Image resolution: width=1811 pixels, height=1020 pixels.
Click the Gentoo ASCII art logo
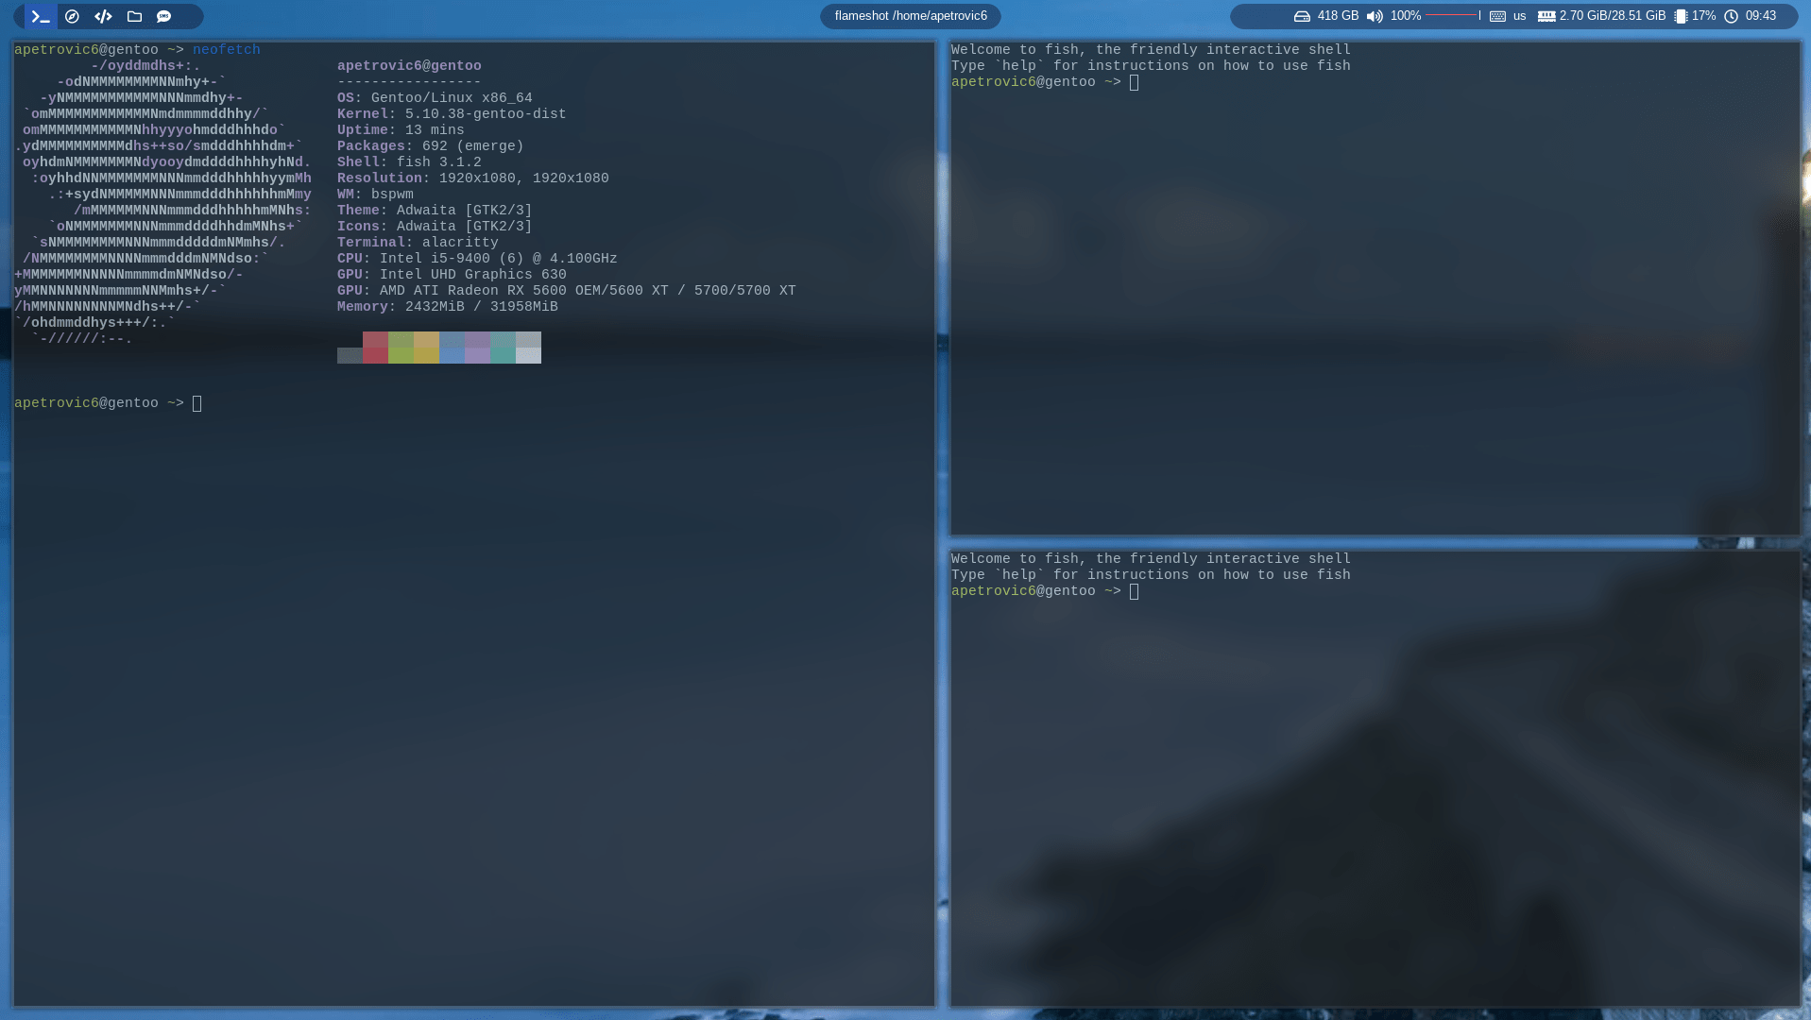click(x=162, y=202)
